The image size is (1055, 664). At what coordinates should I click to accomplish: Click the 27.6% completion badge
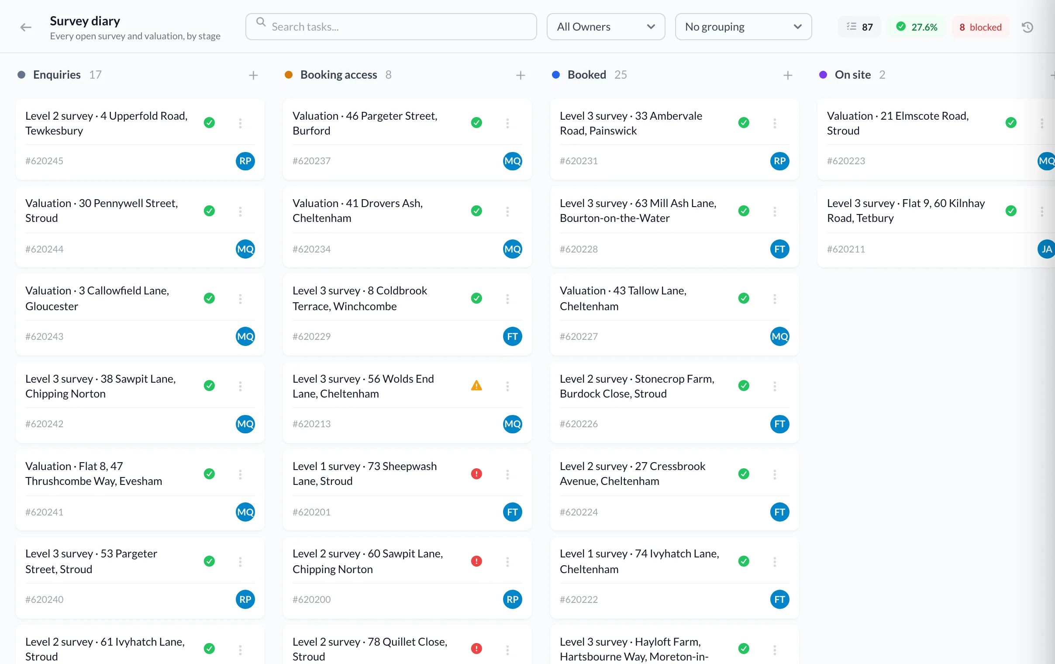click(x=917, y=27)
